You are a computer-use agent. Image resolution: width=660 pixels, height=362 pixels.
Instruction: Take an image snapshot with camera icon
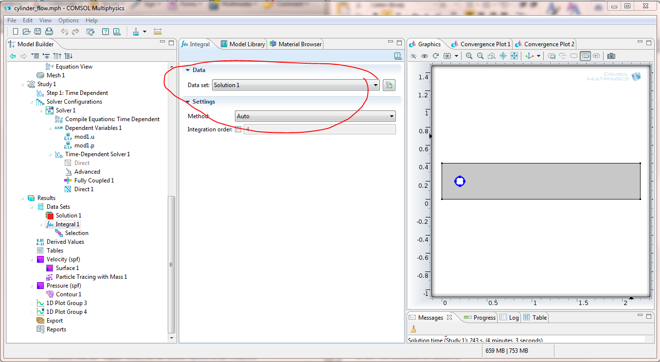point(611,56)
